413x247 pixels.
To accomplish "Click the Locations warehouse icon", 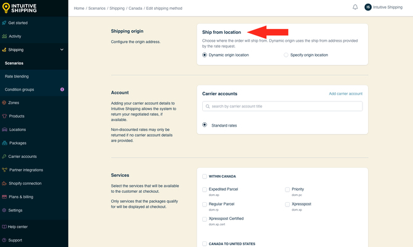I will (4, 130).
